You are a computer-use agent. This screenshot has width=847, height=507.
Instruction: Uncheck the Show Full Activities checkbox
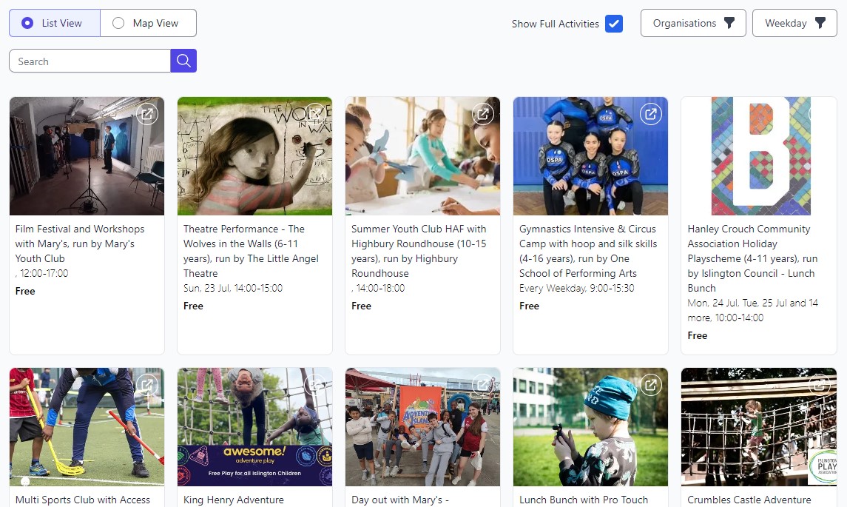613,24
